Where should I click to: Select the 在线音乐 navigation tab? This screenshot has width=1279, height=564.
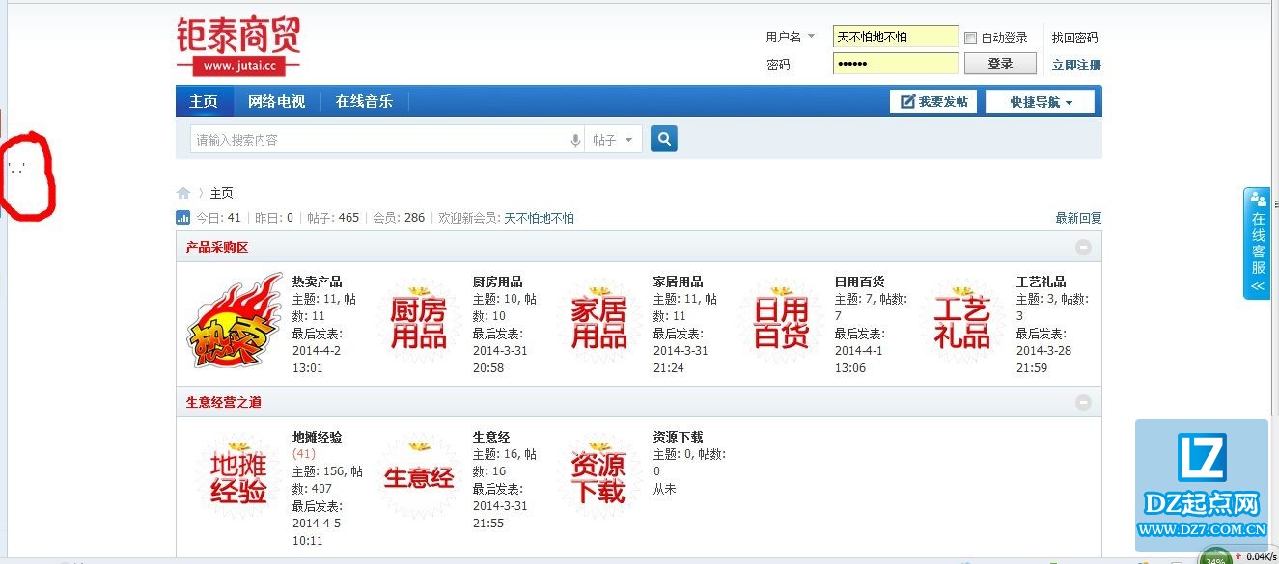tap(364, 101)
